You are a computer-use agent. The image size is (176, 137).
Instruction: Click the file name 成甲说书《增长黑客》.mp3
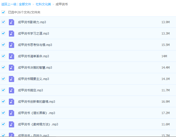(36, 113)
